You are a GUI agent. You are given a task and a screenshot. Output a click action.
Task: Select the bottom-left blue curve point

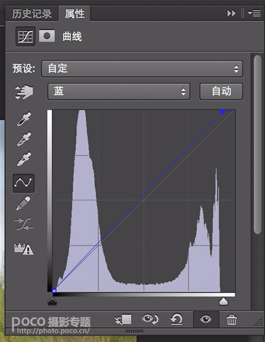54,290
